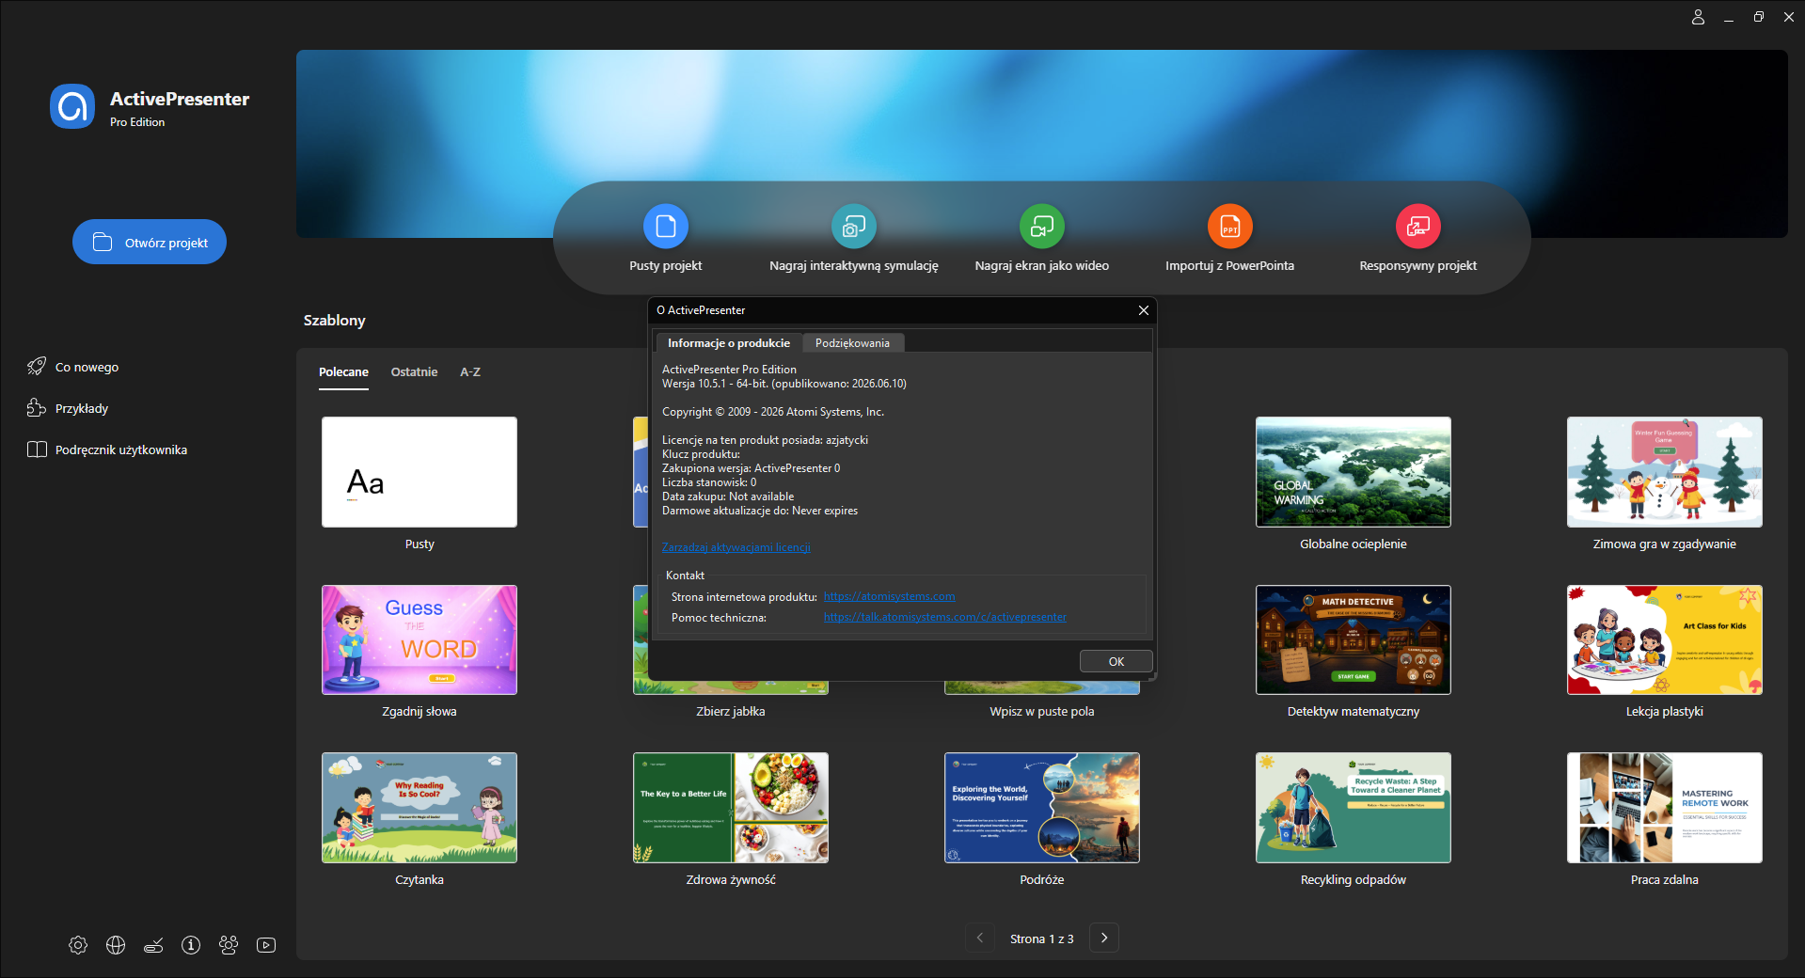Viewport: 1805px width, 978px height.
Task: Open the language globe icon
Action: (x=116, y=945)
